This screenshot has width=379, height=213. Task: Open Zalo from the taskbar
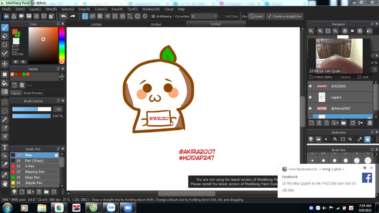click(111, 208)
